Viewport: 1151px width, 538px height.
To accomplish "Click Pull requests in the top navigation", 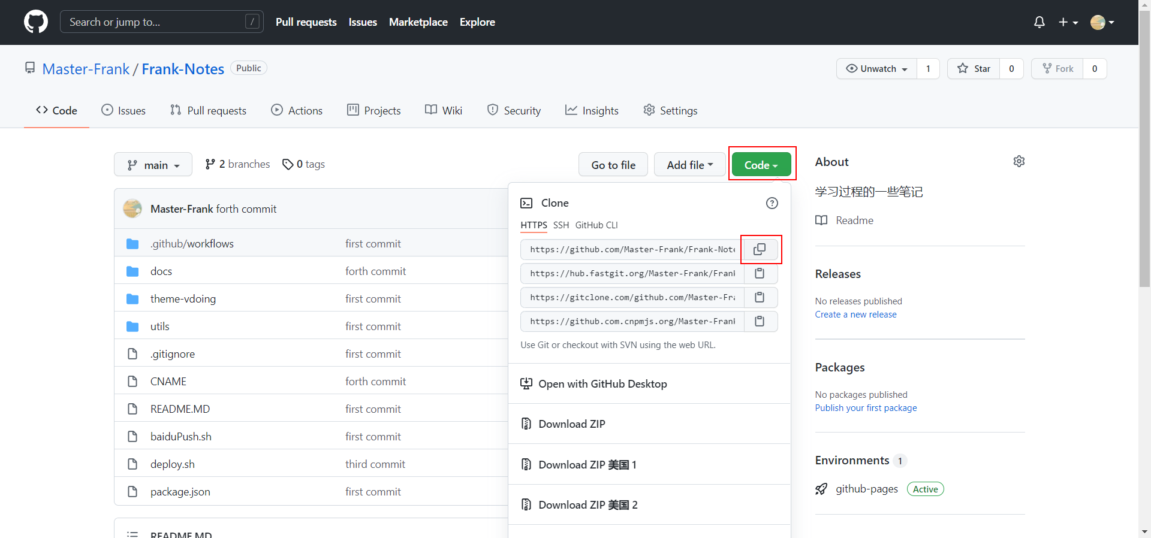I will 306,22.
